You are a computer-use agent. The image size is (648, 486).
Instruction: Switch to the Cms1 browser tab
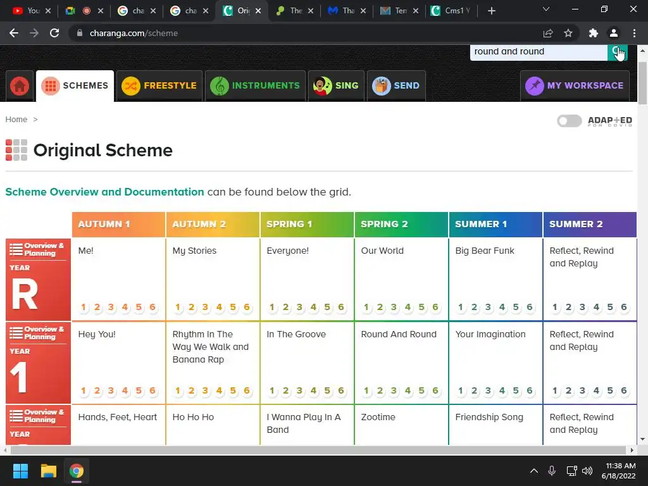pos(452,11)
